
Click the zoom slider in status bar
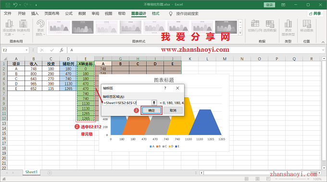click(292, 179)
